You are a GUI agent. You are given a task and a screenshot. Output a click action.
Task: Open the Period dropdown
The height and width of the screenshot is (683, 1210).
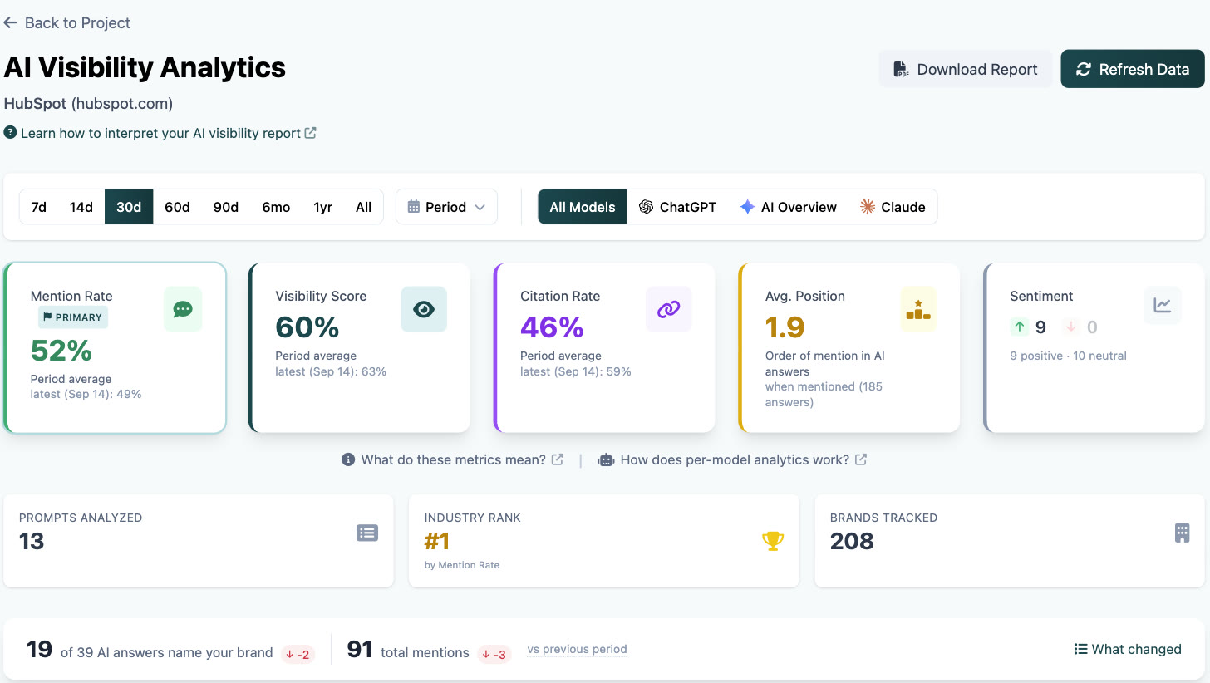pos(446,207)
